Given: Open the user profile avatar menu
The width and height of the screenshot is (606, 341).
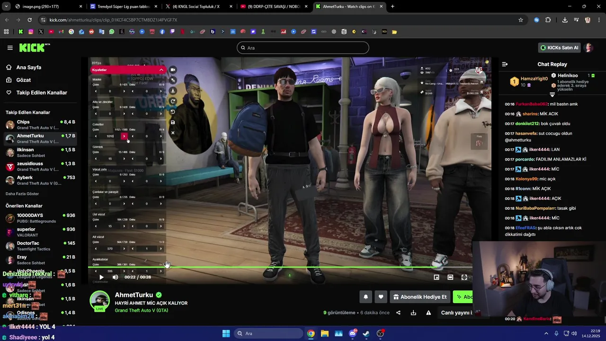Looking at the screenshot, I should point(588,48).
